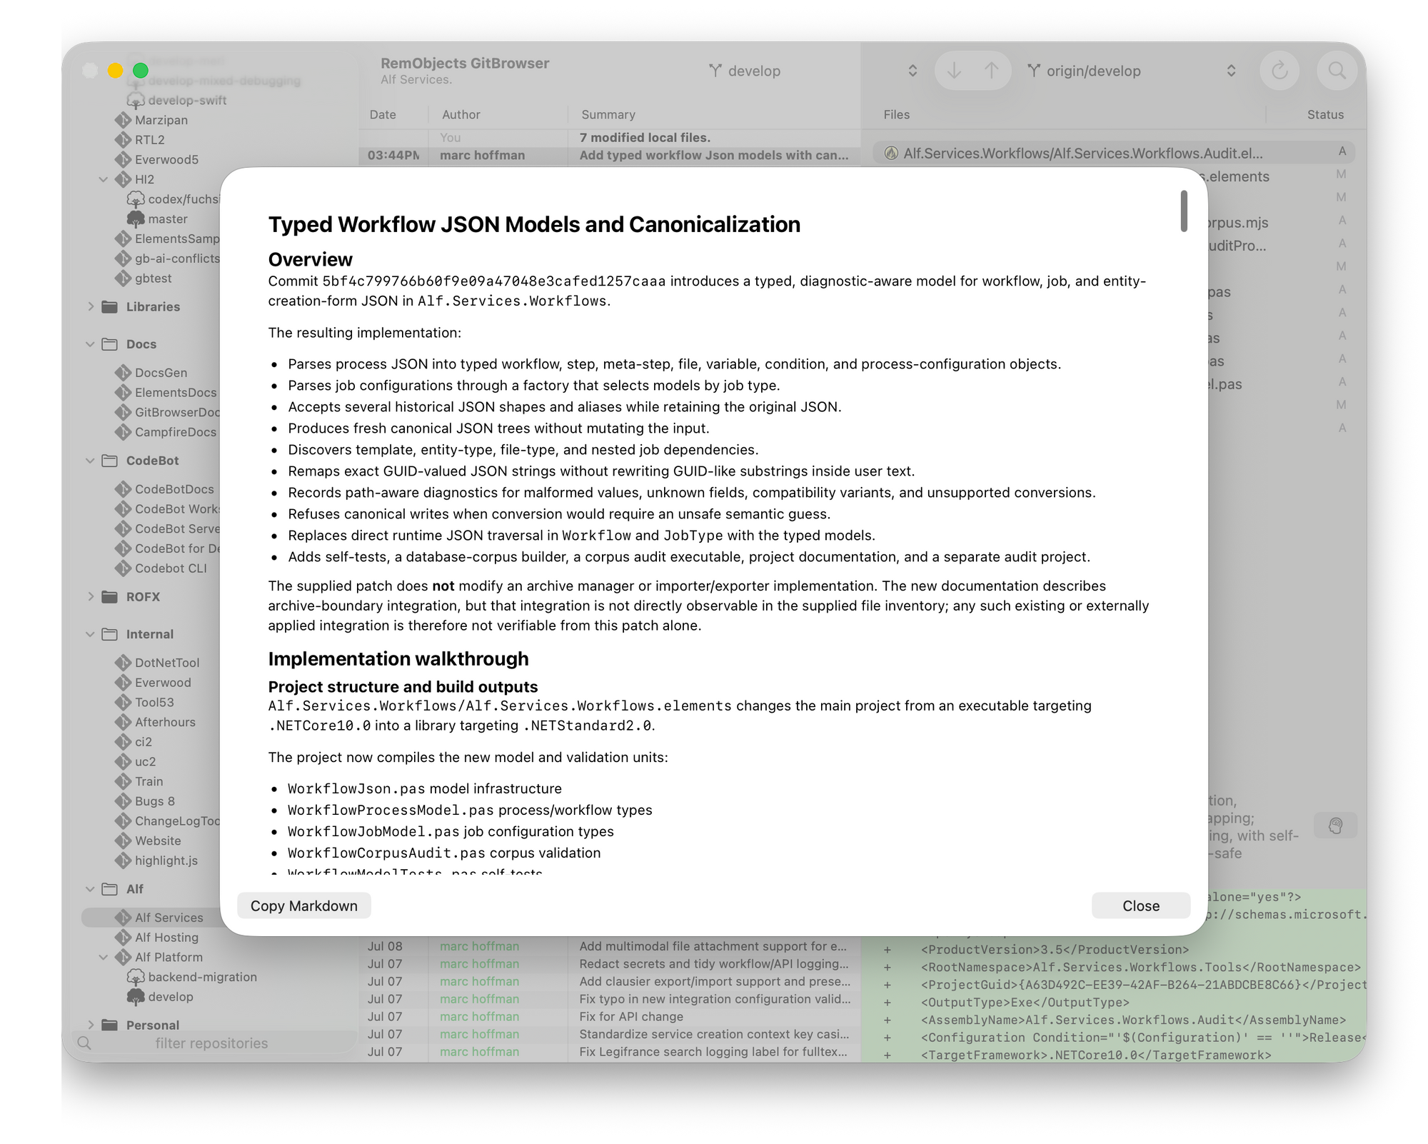Click the Copy Markdown button
The image size is (1428, 1144).
[303, 905]
